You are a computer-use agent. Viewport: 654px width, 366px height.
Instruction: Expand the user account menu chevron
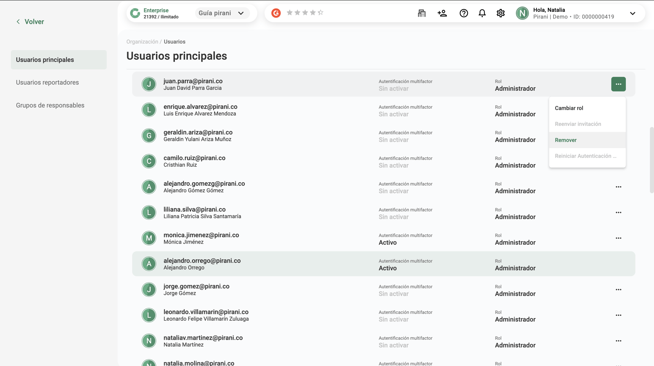click(x=632, y=13)
